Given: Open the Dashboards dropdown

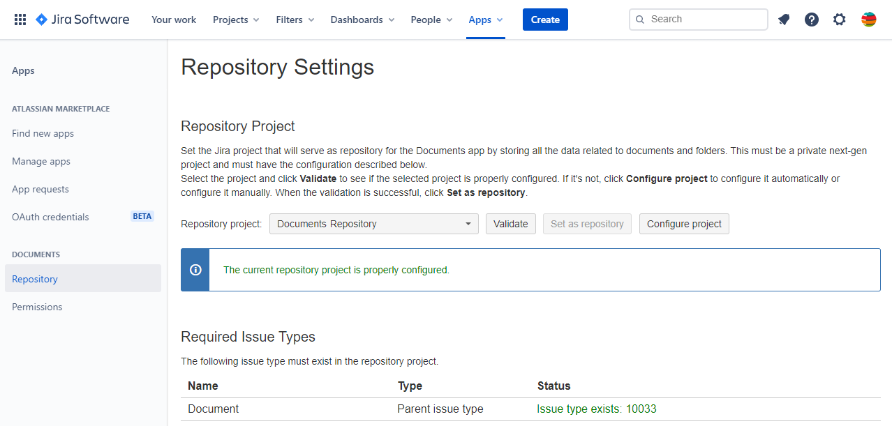Looking at the screenshot, I should click(x=362, y=20).
